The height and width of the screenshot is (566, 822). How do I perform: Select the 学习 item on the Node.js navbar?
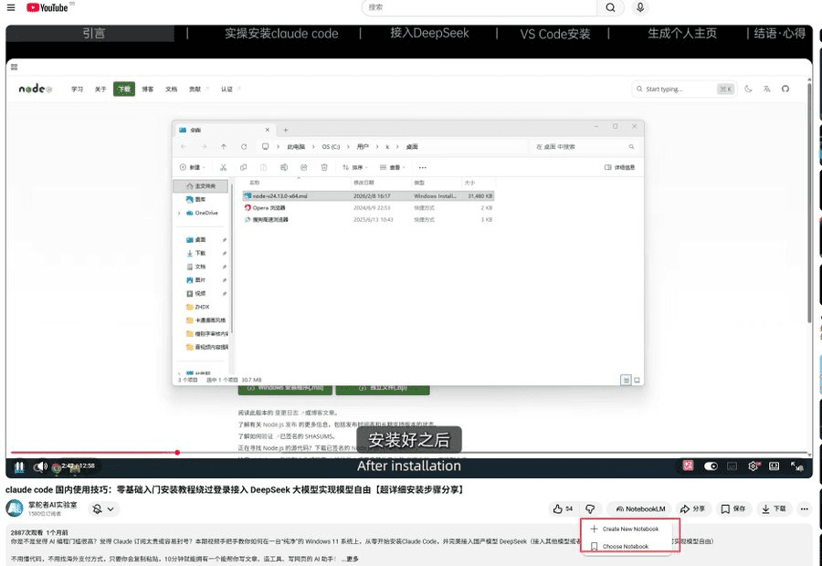coord(77,89)
